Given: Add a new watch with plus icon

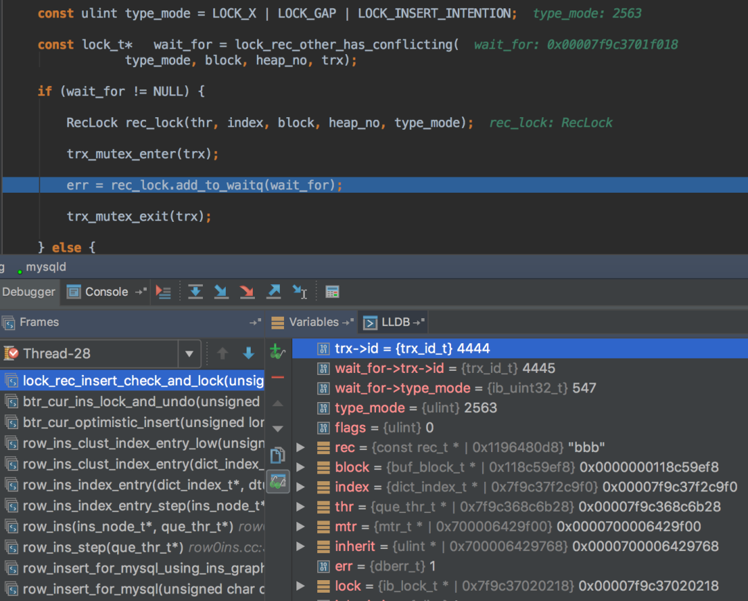Looking at the screenshot, I should (277, 352).
